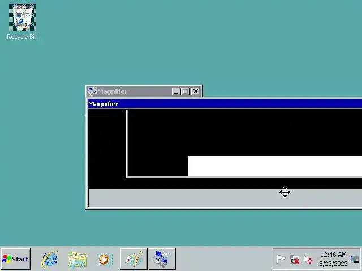Select the Recycle Bin desktop icon
This screenshot has height=271, width=362.
pos(23,22)
